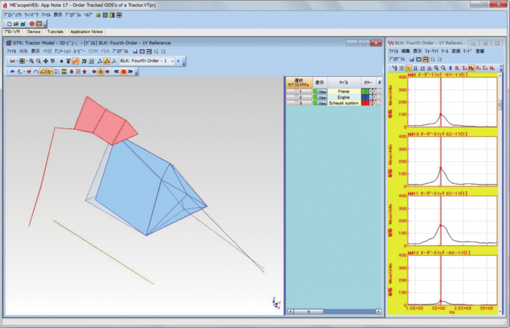
Task: Expand the overflow arrow of structure animation toolbar
Action: pos(137,72)
